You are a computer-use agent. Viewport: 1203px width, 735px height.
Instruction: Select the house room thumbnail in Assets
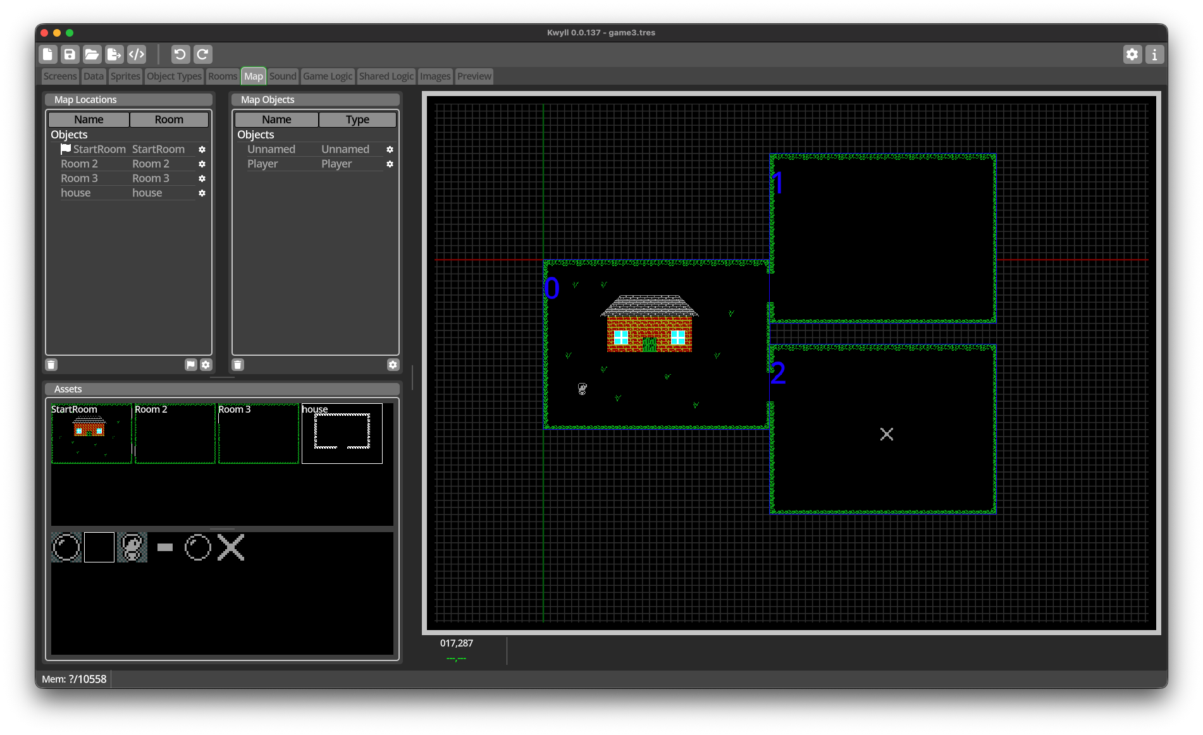pyautogui.click(x=342, y=434)
